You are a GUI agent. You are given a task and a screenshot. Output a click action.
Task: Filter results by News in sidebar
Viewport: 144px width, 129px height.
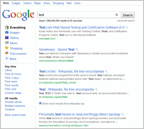[x=14, y=43]
